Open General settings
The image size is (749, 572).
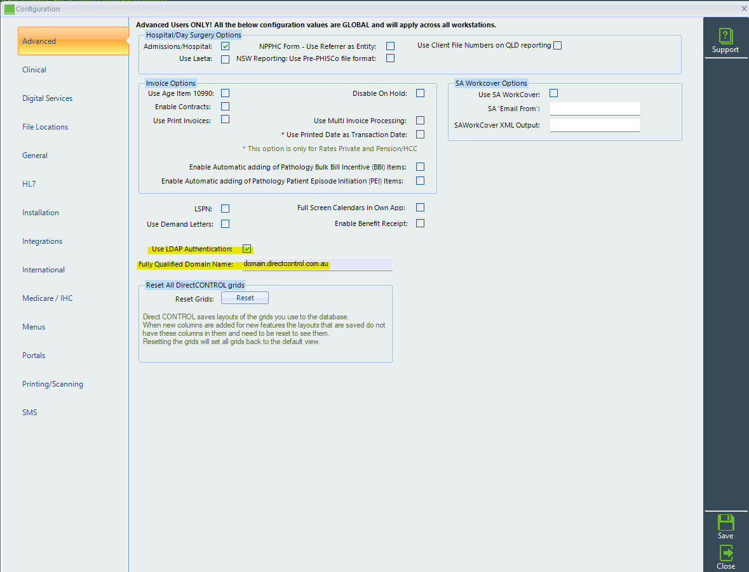[35, 156]
